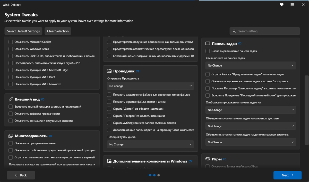Click help icon next to Проводник heading
This screenshot has height=182, width=309.
click(137, 71)
